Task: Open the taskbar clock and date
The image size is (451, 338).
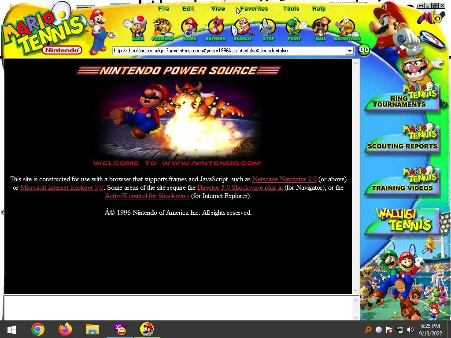Action: [x=431, y=330]
